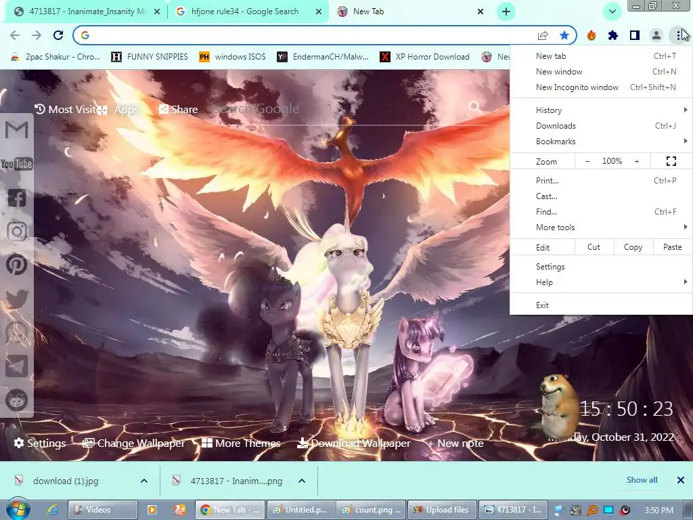Choose New Incognito window menu entry
The width and height of the screenshot is (693, 520).
coord(601,87)
